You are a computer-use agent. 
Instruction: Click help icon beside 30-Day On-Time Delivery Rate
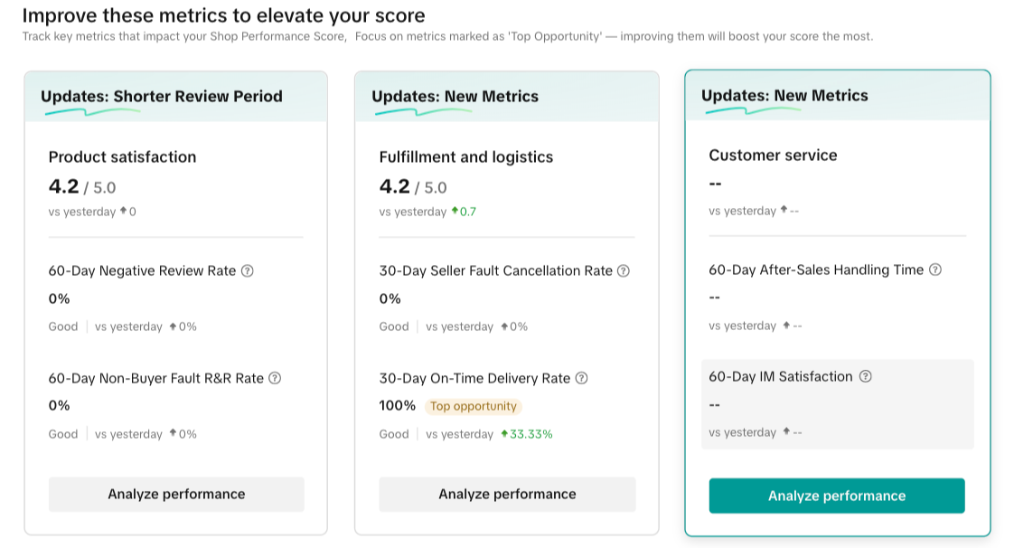582,378
